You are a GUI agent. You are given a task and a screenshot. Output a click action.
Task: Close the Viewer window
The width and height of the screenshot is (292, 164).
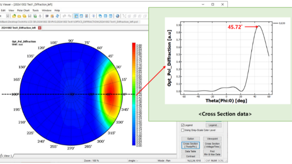click(223, 4)
